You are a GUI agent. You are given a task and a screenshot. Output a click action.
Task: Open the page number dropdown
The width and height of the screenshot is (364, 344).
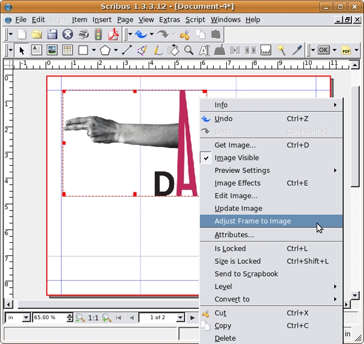(180, 317)
